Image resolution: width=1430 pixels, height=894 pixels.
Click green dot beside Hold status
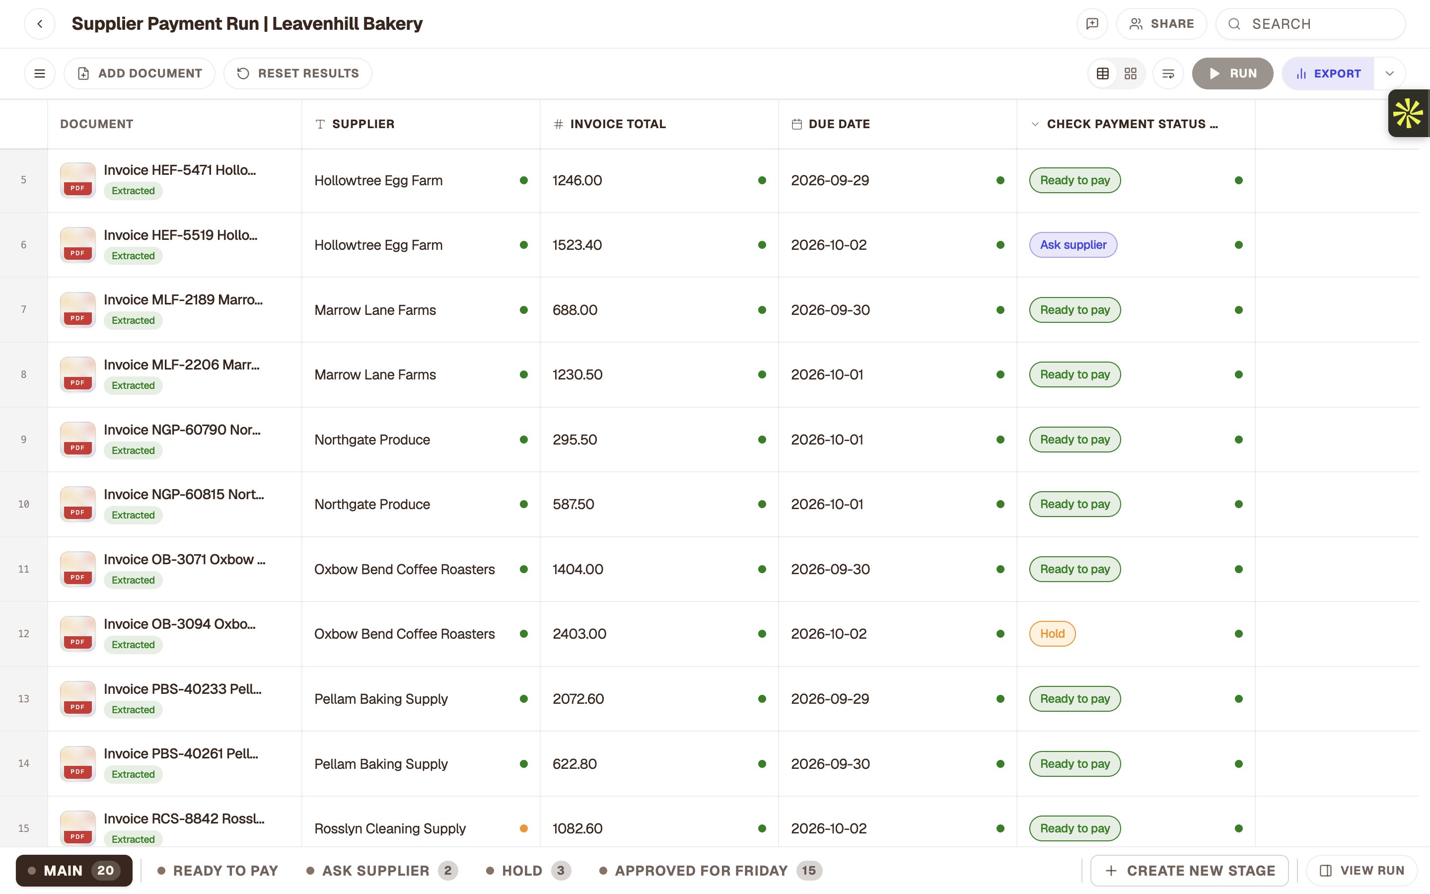(x=1238, y=634)
